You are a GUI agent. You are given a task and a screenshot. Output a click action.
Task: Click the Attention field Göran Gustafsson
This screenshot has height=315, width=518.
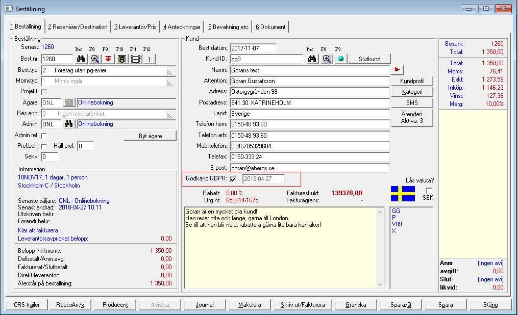pyautogui.click(x=310, y=81)
